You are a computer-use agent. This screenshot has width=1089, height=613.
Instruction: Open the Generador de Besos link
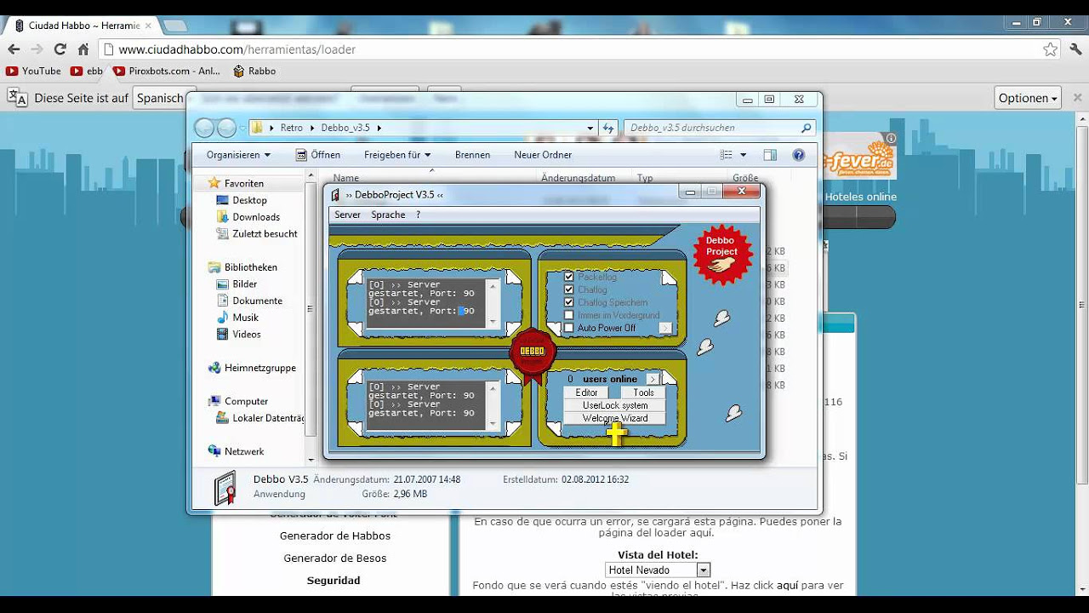click(x=335, y=558)
